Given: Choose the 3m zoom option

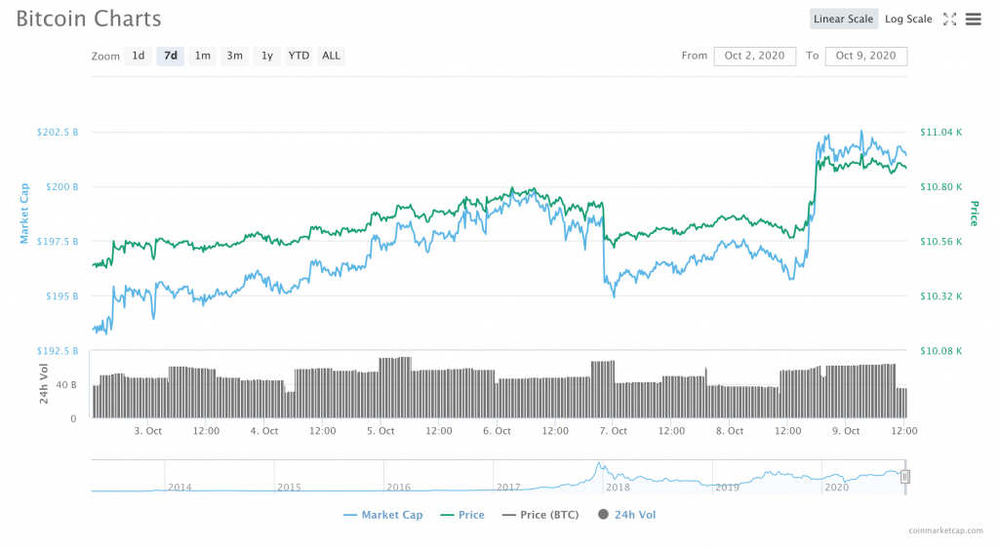Looking at the screenshot, I should coord(234,56).
